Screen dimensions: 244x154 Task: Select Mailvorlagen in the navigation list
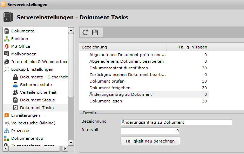[23, 54]
